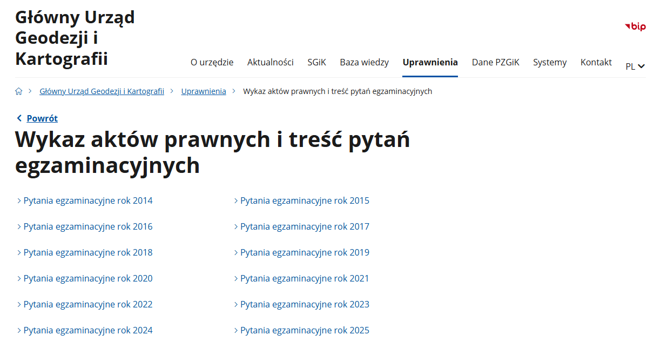The height and width of the screenshot is (355, 661).
Task: Open Pytania egzaminacyjne rok 2023
Action: tap(305, 304)
